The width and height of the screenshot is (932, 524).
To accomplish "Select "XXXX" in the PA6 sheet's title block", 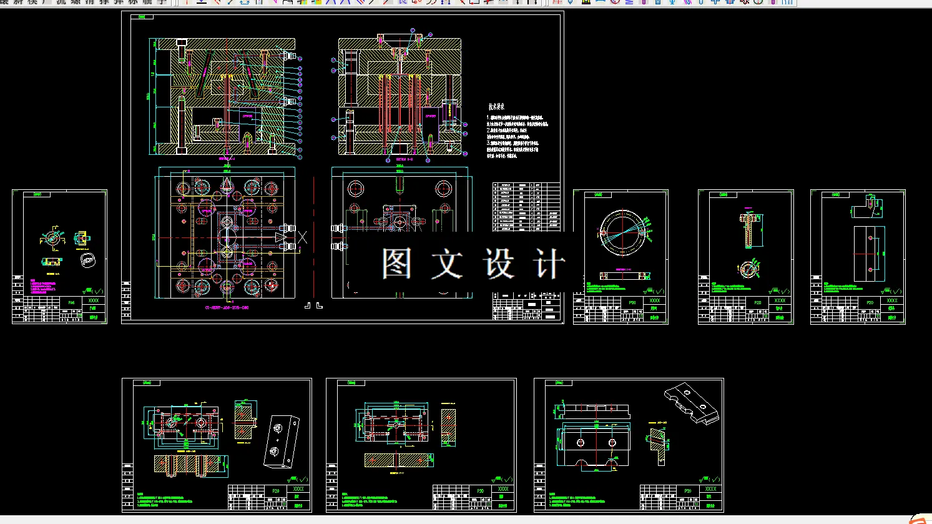I will pyautogui.click(x=94, y=300).
